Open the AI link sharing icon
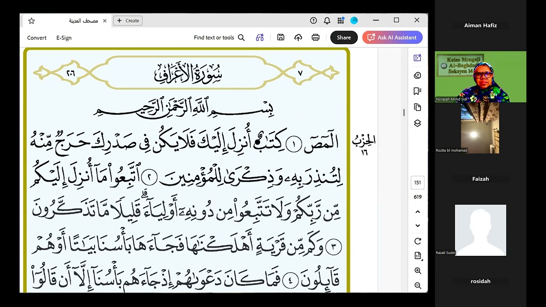This screenshot has height=307, width=546. (x=260, y=38)
